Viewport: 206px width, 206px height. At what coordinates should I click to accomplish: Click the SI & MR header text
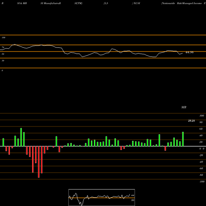(22, 3)
